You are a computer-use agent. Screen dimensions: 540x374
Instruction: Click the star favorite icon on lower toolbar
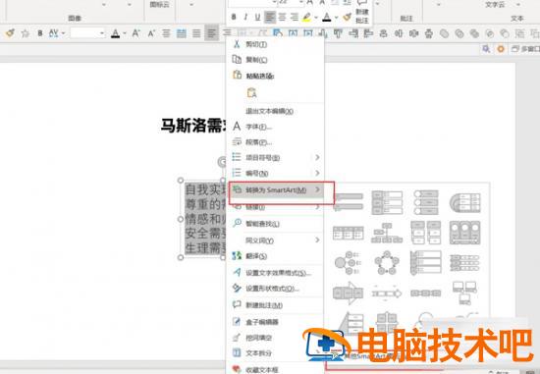[x=26, y=33]
